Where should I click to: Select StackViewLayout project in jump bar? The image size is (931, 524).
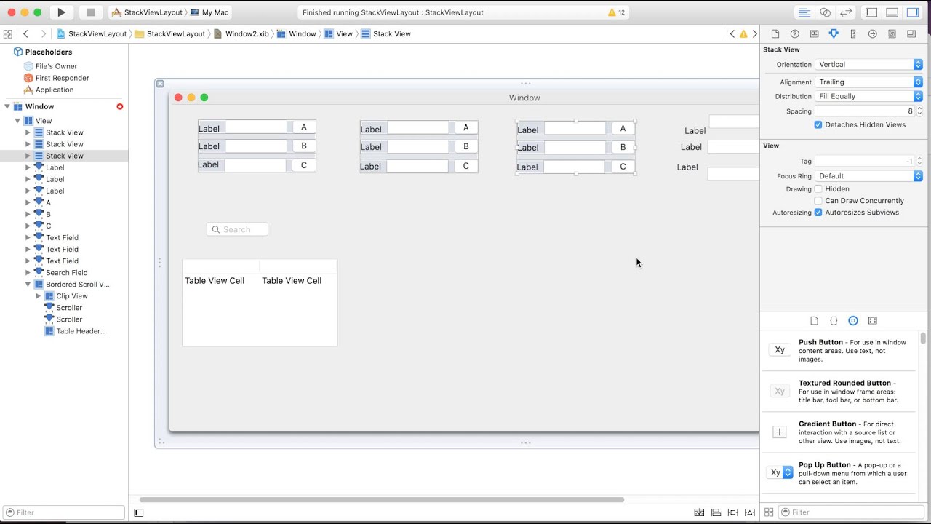(92, 34)
